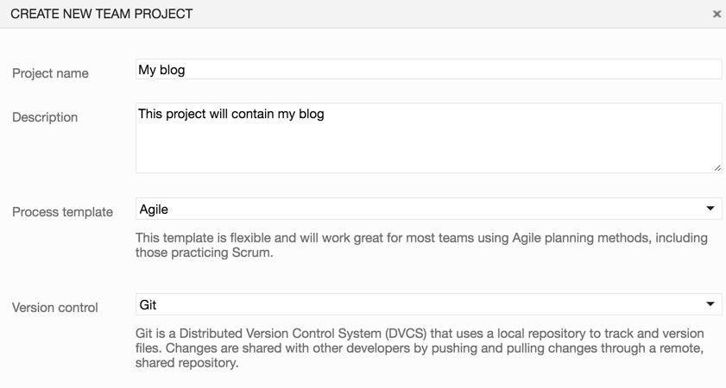This screenshot has height=388, width=726.
Task: Open the Process template dropdown arrow
Action: click(710, 209)
